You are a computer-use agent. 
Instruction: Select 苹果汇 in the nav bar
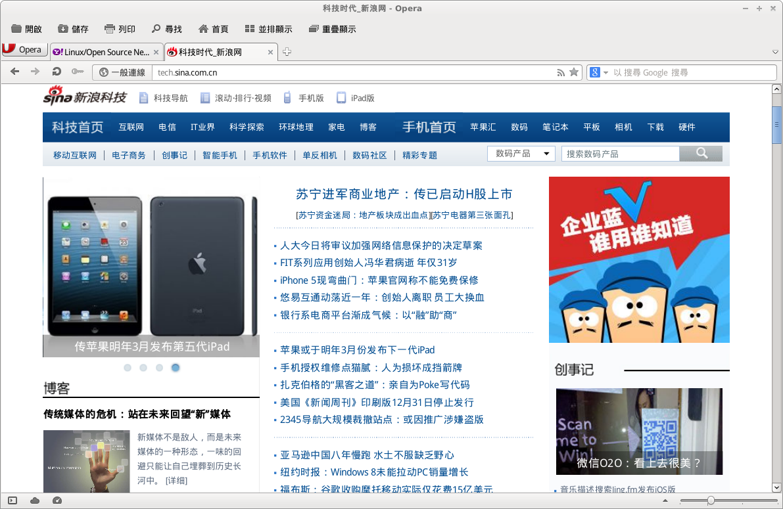483,127
